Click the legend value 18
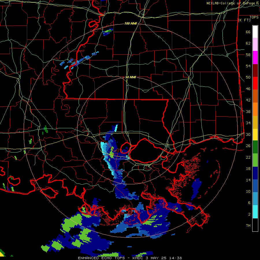The height and width of the screenshot is (260, 260). pos(248,169)
